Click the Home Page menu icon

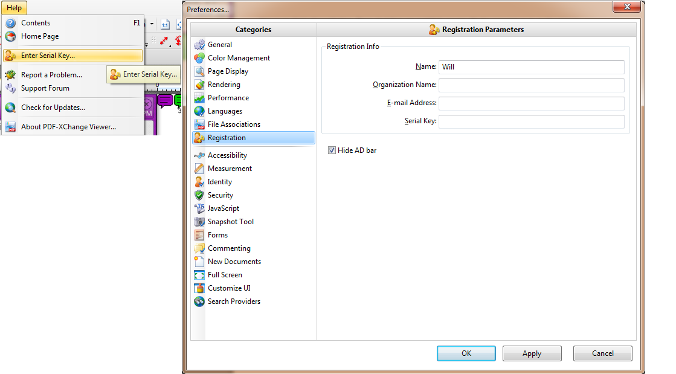pos(10,36)
